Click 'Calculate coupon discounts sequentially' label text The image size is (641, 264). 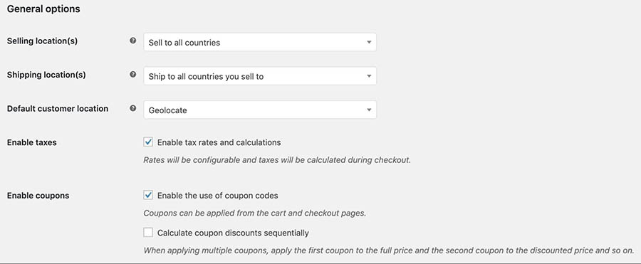tap(233, 233)
